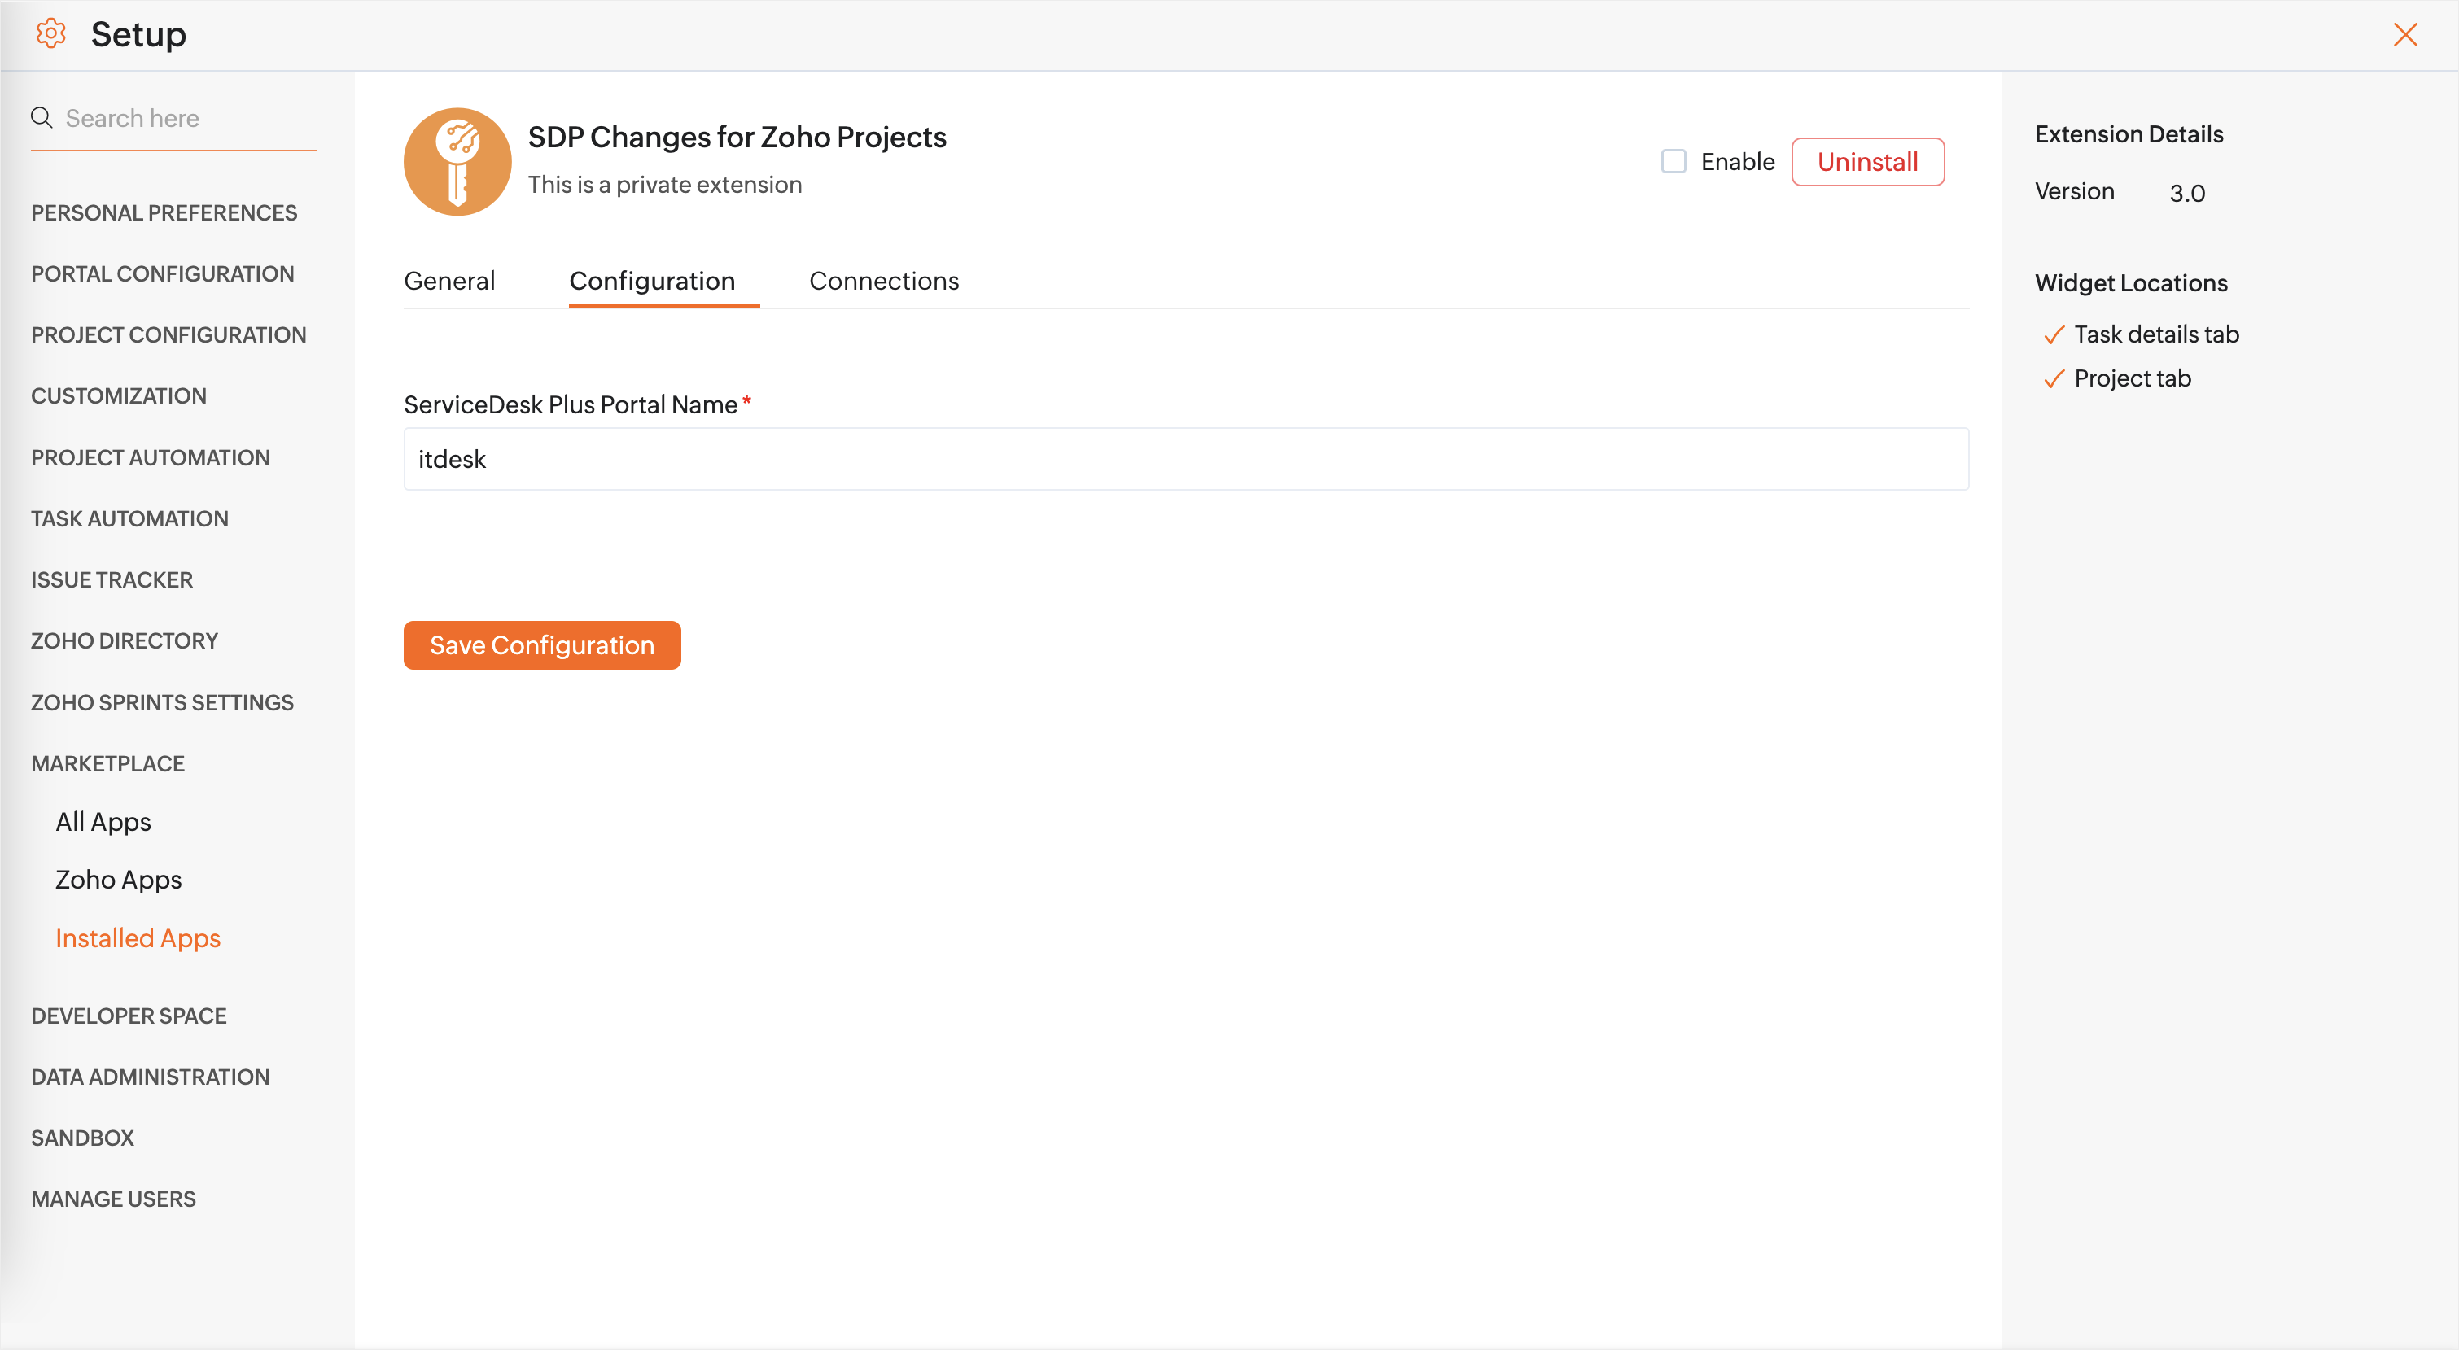The image size is (2459, 1350).
Task: Collapse the MARKETPLACE section
Action: (x=107, y=763)
